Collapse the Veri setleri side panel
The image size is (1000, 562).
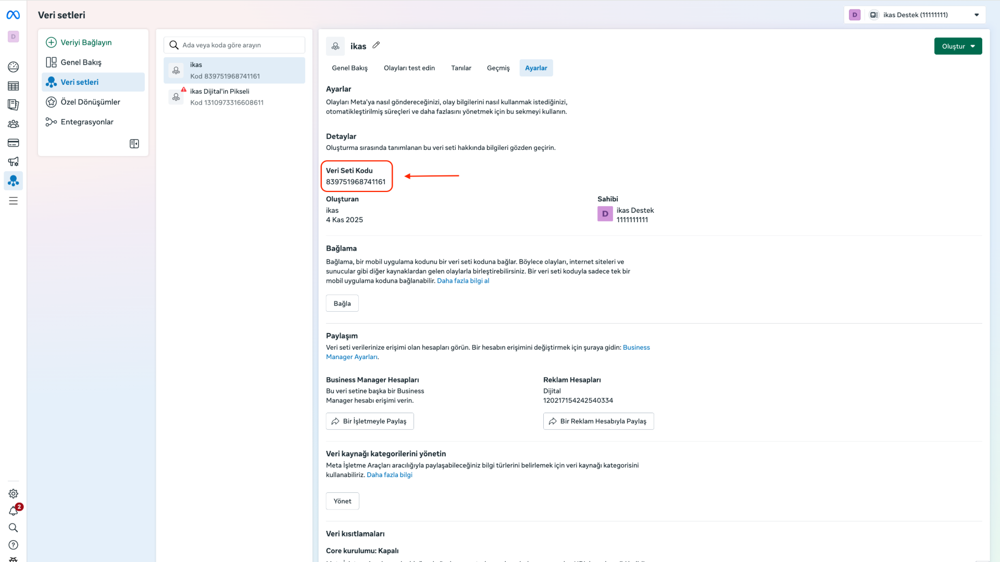pyautogui.click(x=134, y=144)
